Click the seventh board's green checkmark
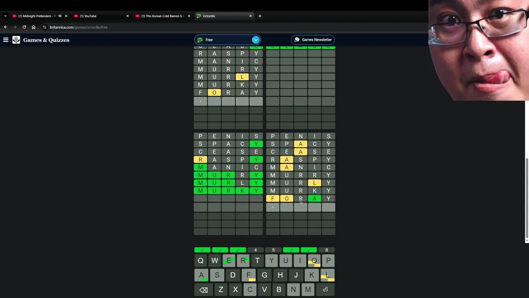The image size is (529, 298). tap(309, 250)
